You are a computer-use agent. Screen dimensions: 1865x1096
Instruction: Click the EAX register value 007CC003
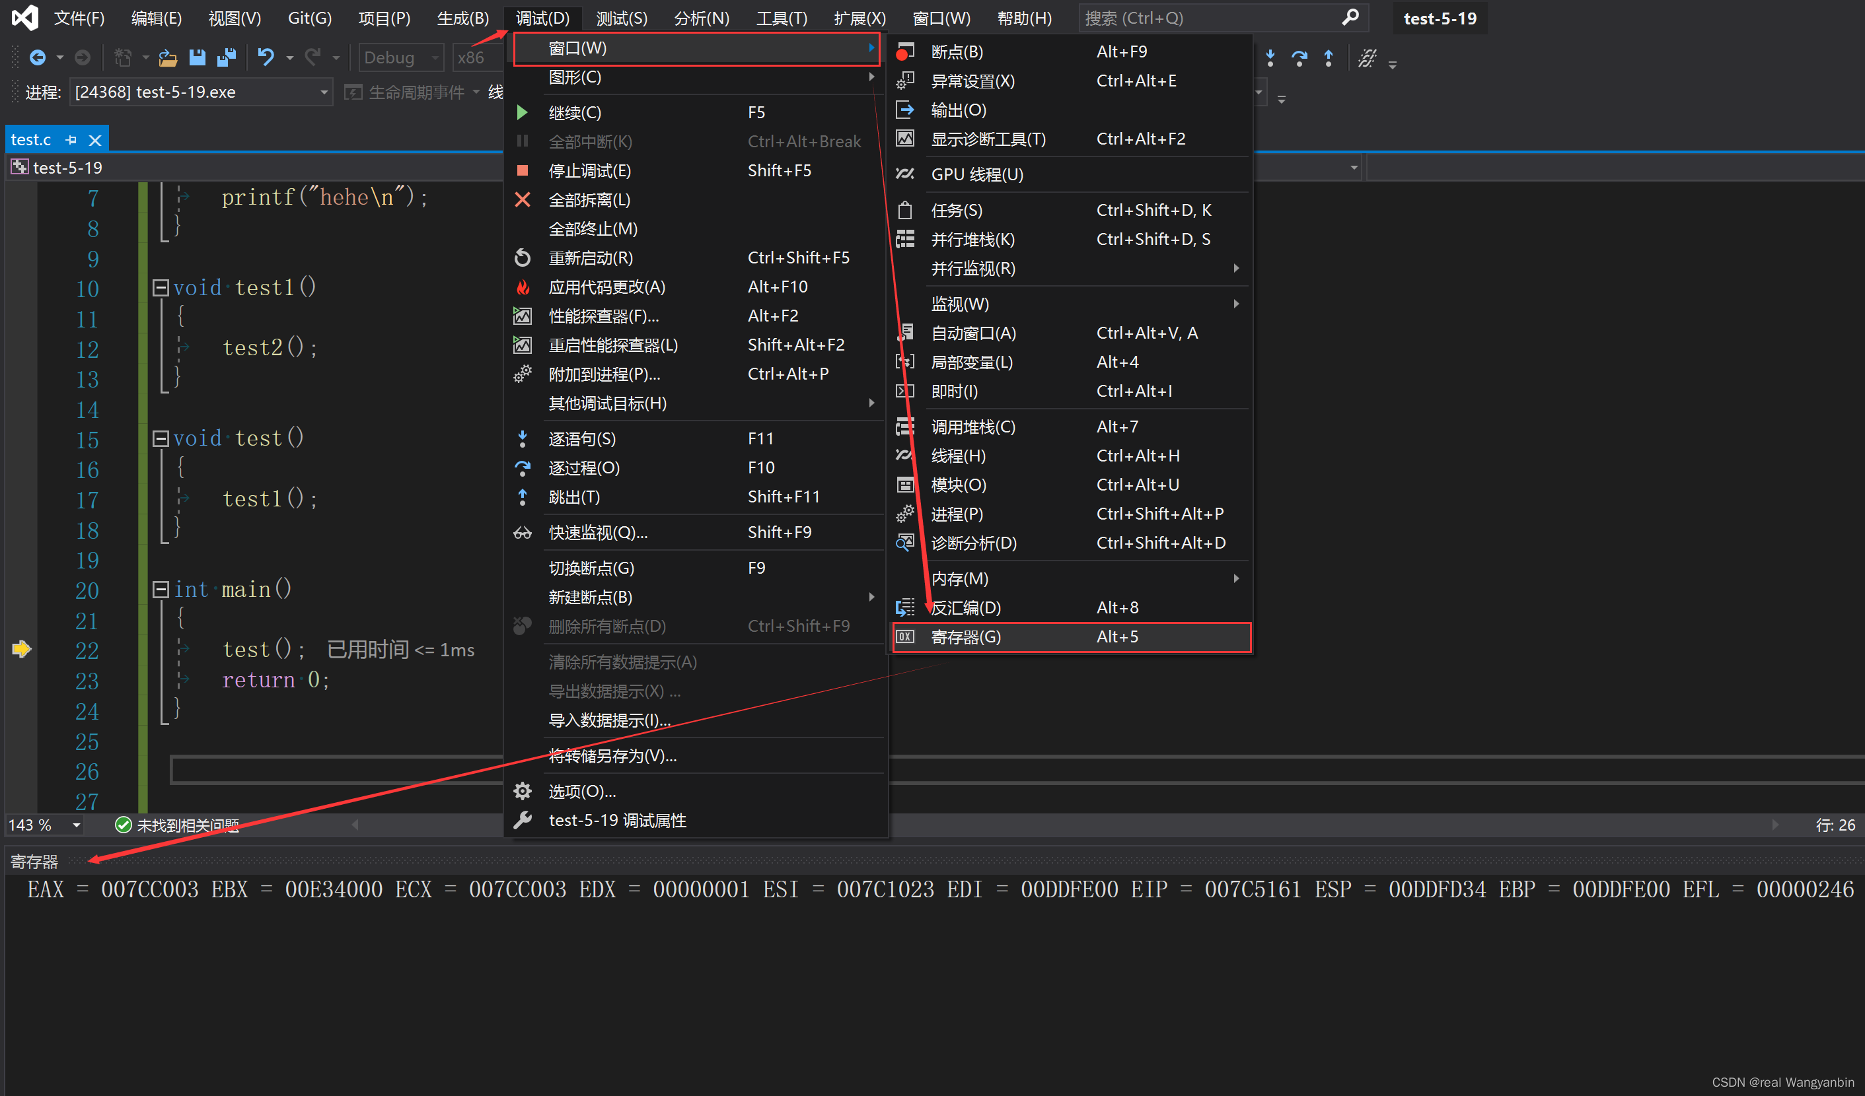tap(149, 889)
